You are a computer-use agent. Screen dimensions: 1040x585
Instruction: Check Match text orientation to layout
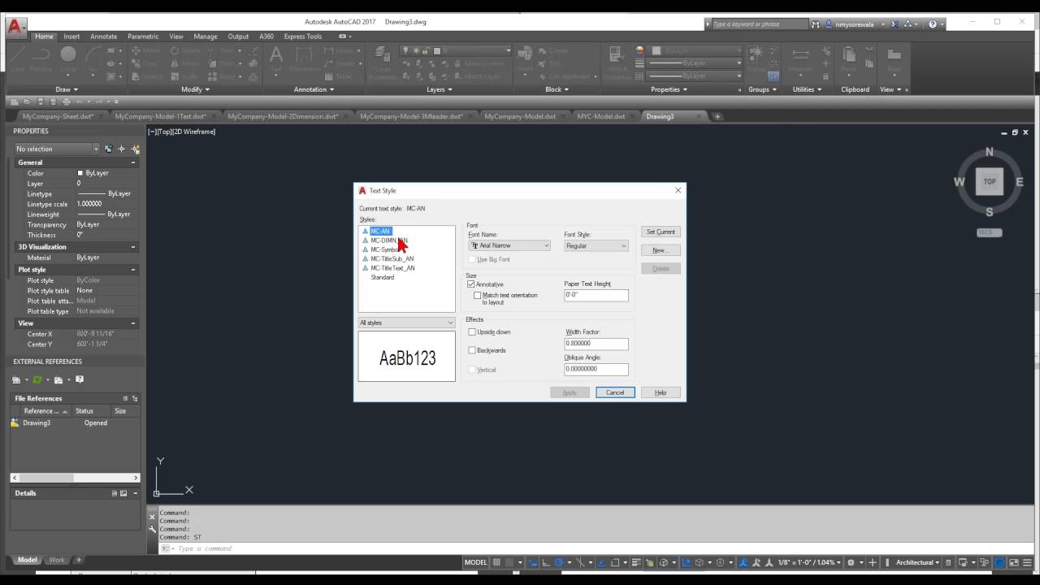pos(478,295)
